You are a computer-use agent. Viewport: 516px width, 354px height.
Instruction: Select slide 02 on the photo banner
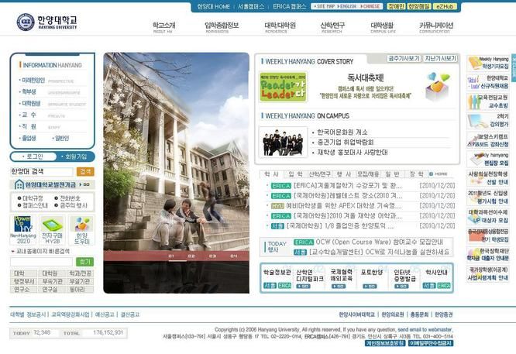click(x=191, y=256)
